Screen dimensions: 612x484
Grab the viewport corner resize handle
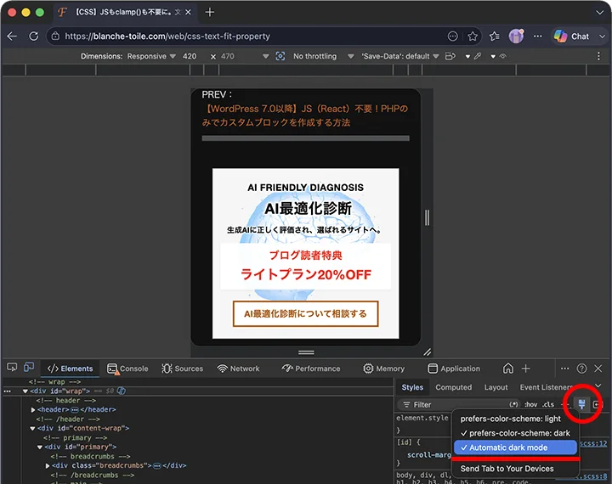coord(428,352)
